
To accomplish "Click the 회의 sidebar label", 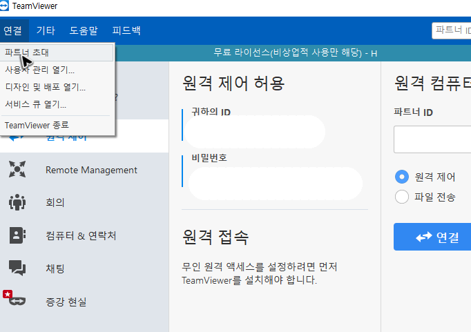I will tap(55, 202).
